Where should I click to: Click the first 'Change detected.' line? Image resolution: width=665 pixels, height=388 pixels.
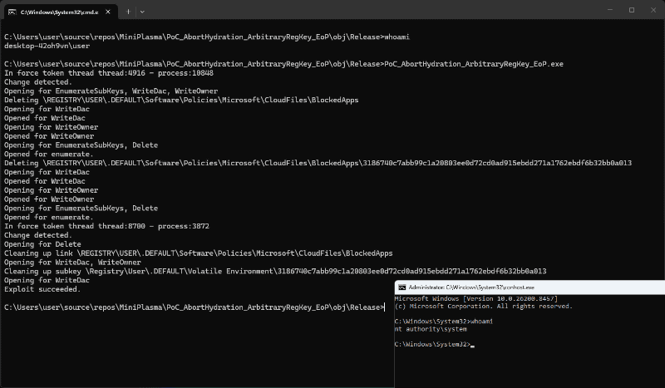click(x=38, y=82)
